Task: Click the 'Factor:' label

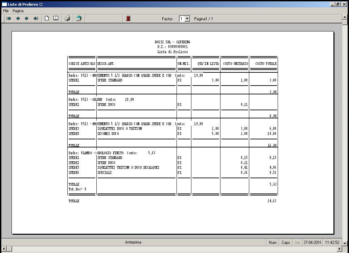Action: 168,19
